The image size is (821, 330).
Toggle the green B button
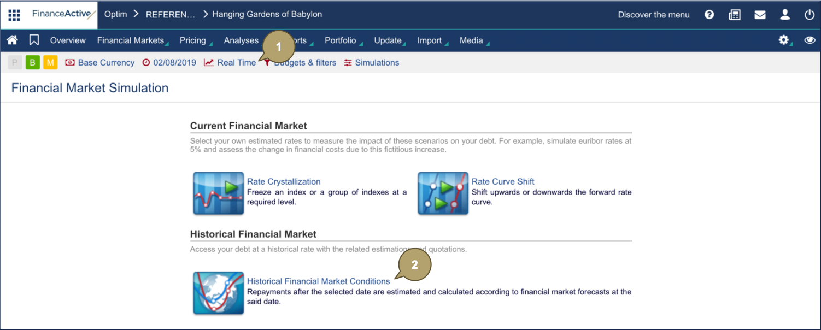pyautogui.click(x=32, y=62)
